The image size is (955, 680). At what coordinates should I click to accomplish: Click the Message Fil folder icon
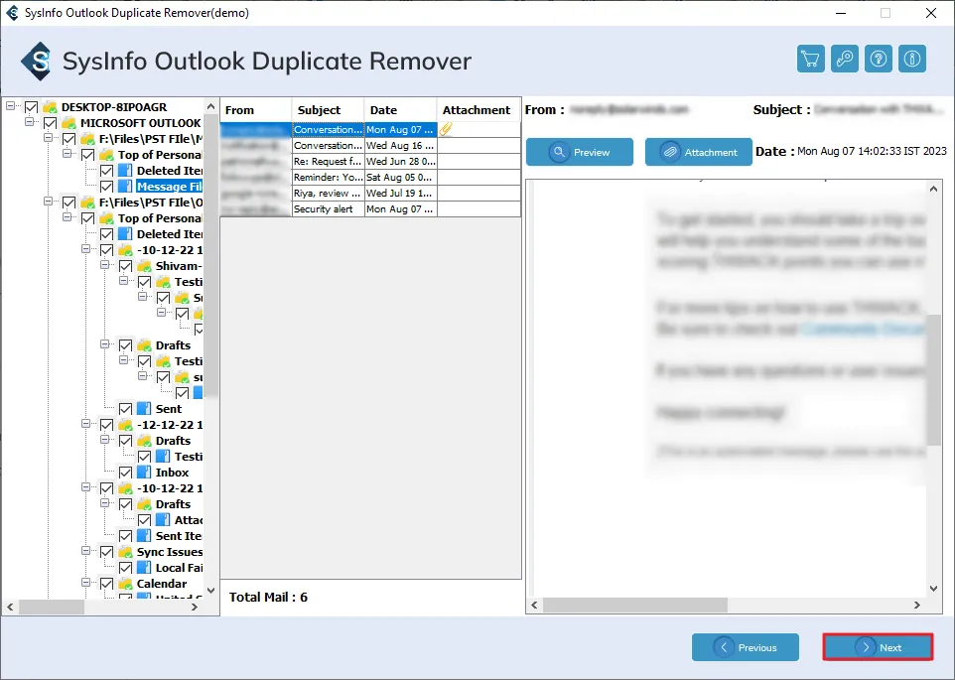point(125,187)
